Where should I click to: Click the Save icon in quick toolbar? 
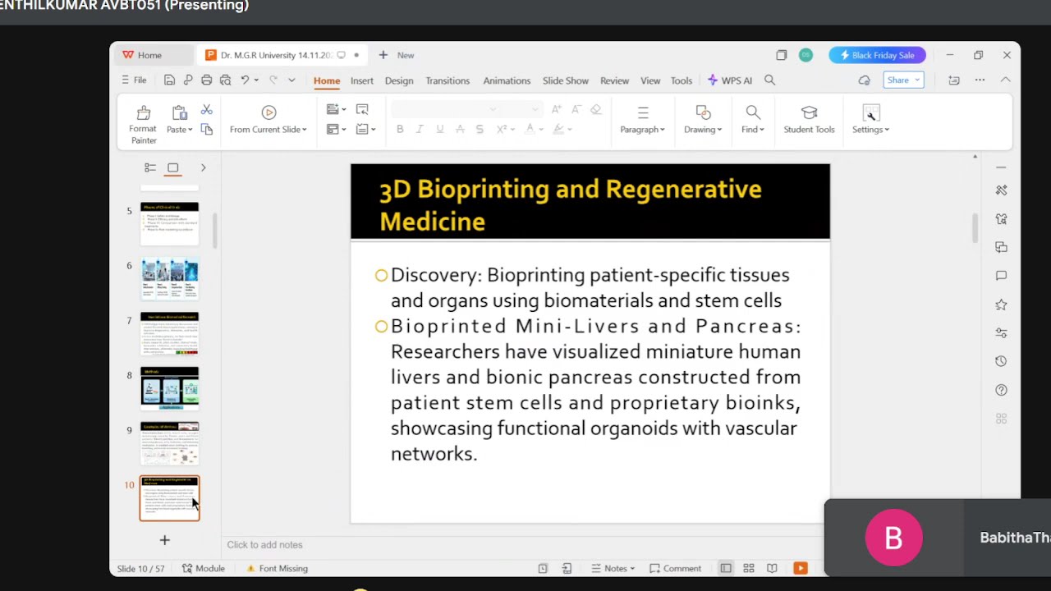169,80
